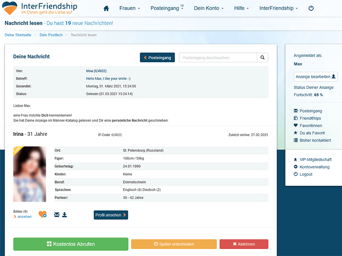
Task: Expand the Dein Konto dropdown
Action: (209, 9)
